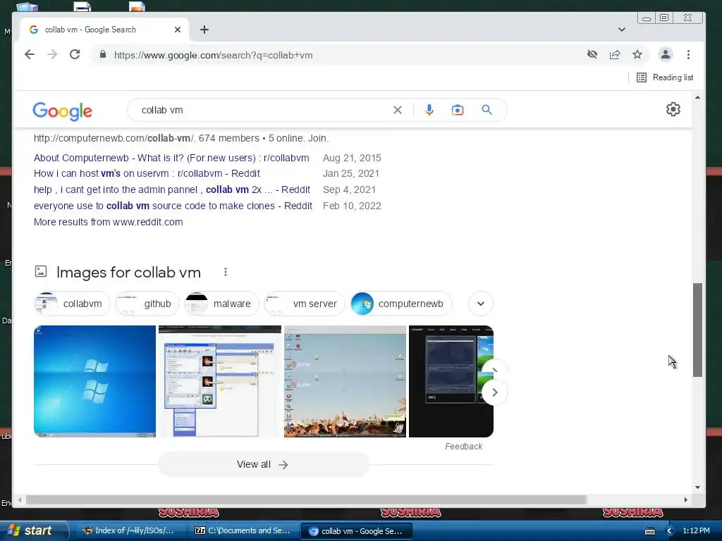Filter images by the vm server chip
Image resolution: width=722 pixels, height=541 pixels.
click(305, 304)
